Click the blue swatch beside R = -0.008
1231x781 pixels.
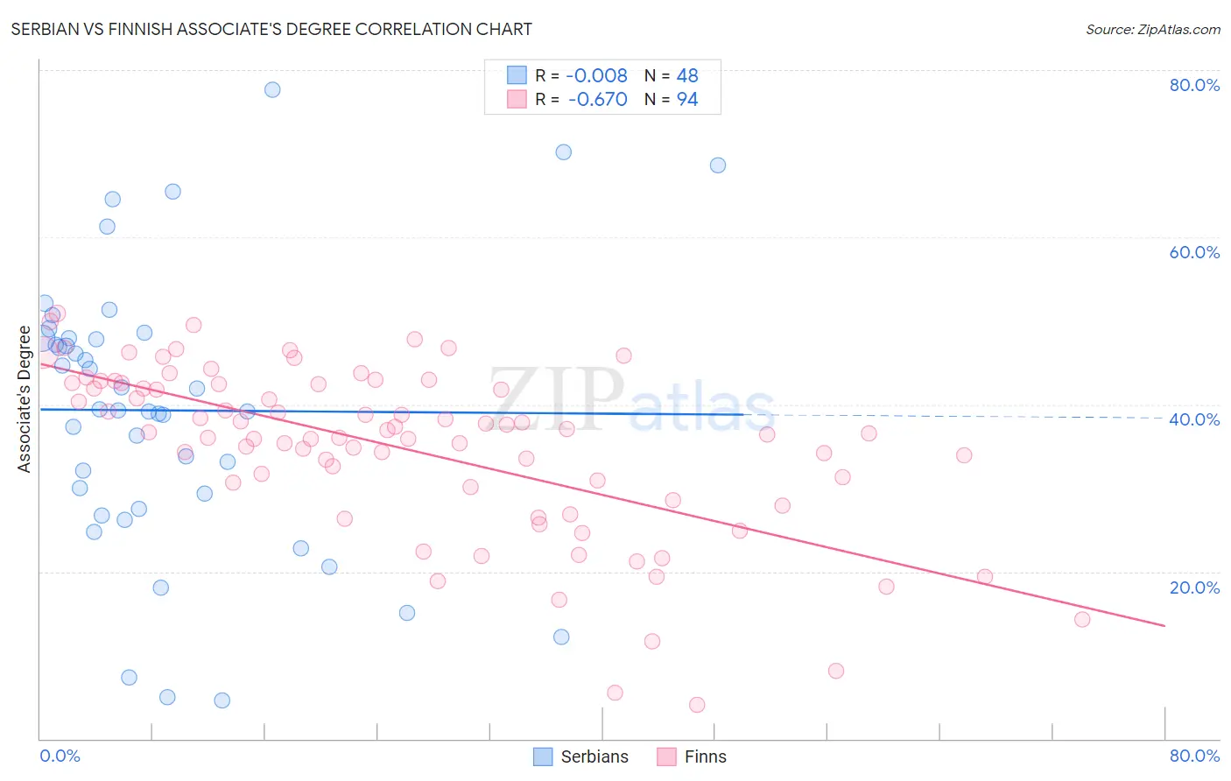coord(517,75)
